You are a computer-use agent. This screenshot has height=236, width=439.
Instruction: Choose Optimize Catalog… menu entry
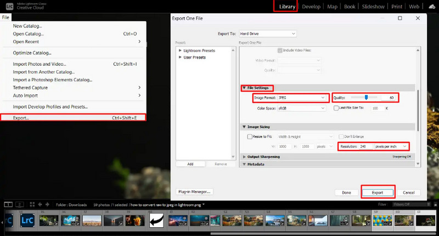point(74,53)
